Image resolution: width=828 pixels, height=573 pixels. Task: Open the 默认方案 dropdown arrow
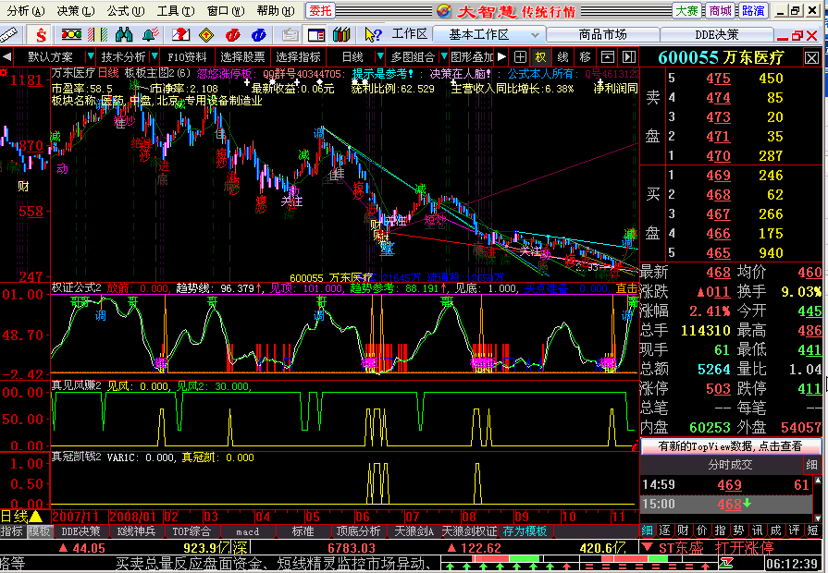91,56
